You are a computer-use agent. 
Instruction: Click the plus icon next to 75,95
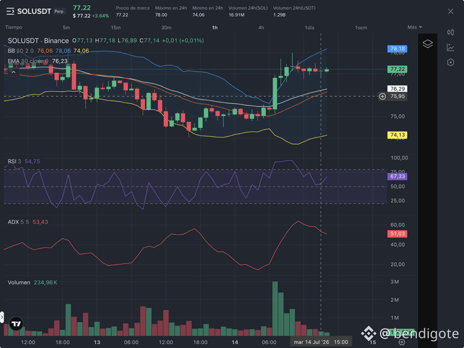(x=382, y=96)
